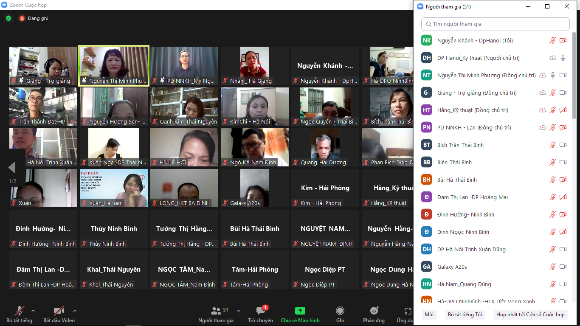Image resolution: width=580 pixels, height=326 pixels.
Task: Click the Tám-Hải Phòng name tile
Action: coord(255,270)
